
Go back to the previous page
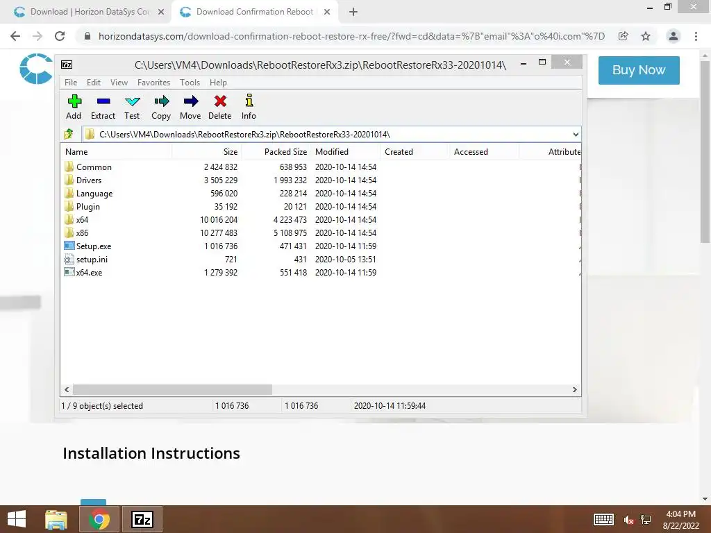click(x=15, y=36)
